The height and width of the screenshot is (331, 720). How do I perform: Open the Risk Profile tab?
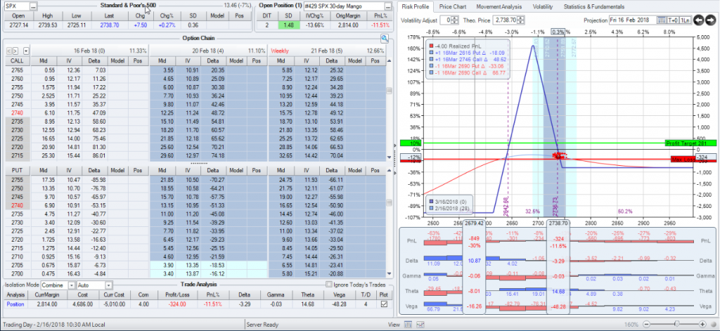click(x=415, y=7)
